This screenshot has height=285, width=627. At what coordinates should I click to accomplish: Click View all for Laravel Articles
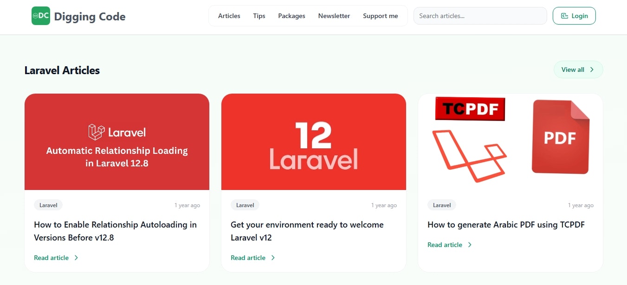[578, 70]
